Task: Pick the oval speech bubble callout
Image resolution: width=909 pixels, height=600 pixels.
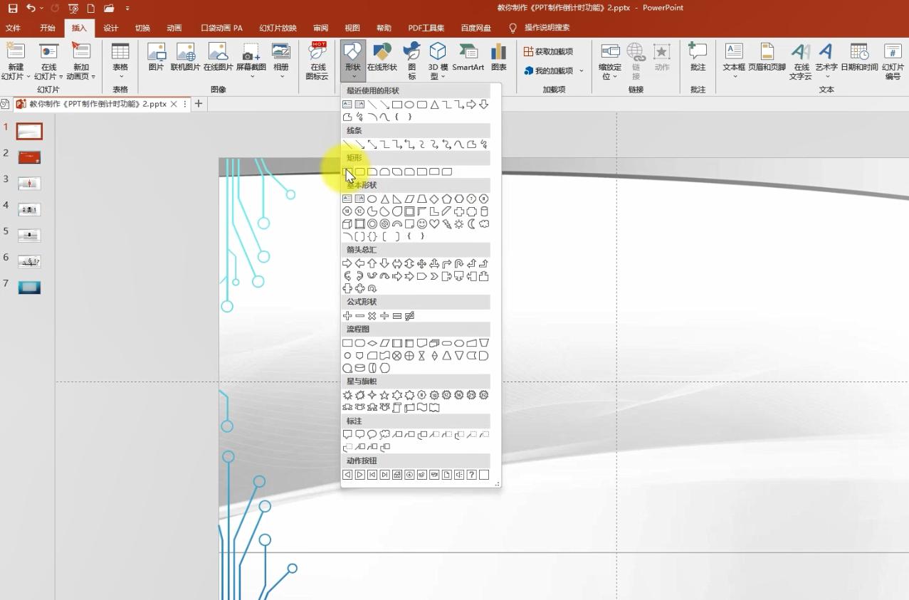Action: click(x=372, y=435)
